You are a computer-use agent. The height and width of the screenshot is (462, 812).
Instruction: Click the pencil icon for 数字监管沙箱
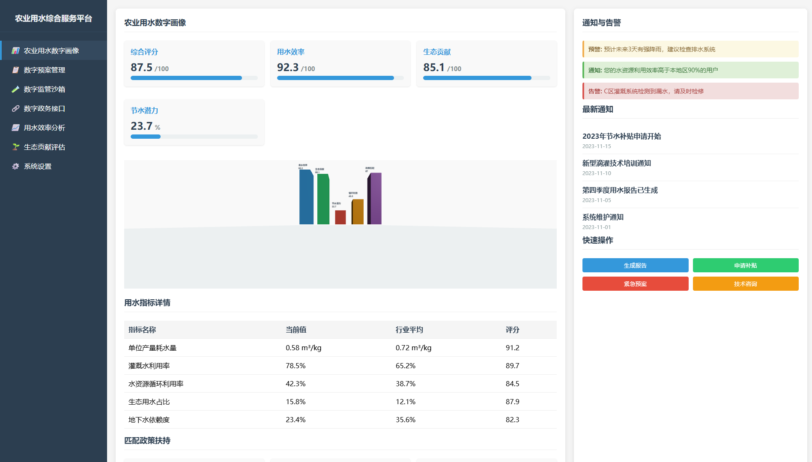click(x=15, y=89)
